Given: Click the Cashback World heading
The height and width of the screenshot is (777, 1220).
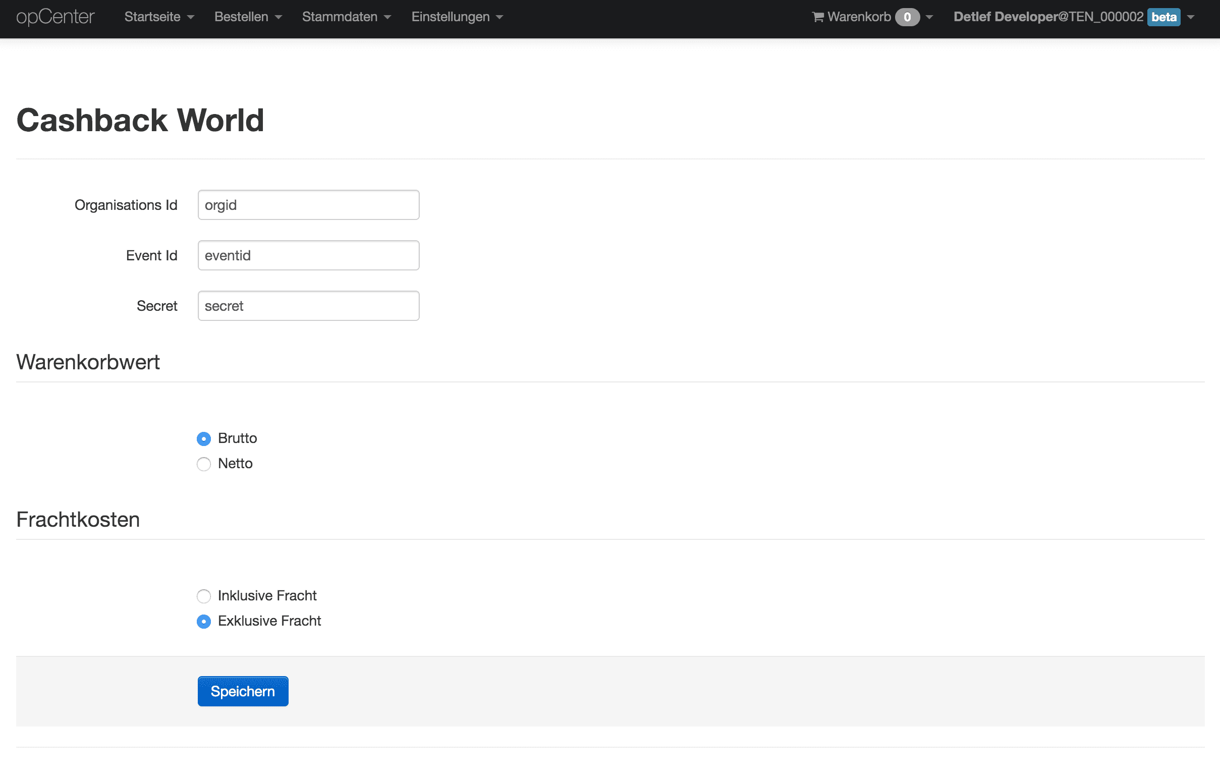Looking at the screenshot, I should (140, 121).
